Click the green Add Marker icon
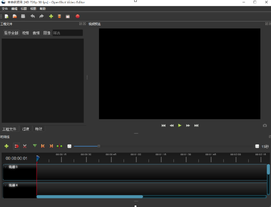 pos(35,146)
